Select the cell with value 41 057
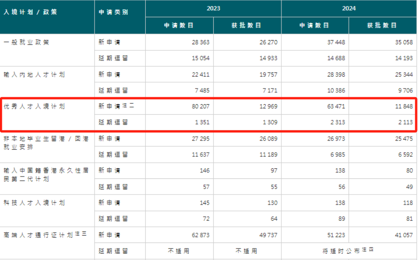Screen dimensions: 418x260 pos(403,235)
